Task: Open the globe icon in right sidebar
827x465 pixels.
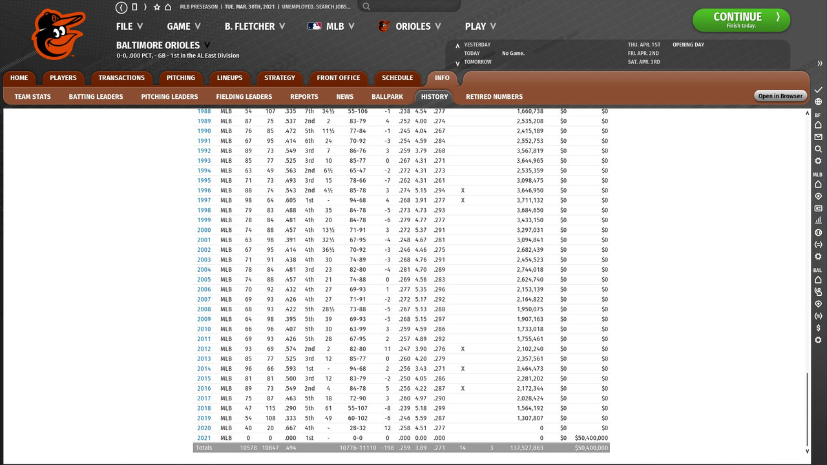Action: pos(818,102)
